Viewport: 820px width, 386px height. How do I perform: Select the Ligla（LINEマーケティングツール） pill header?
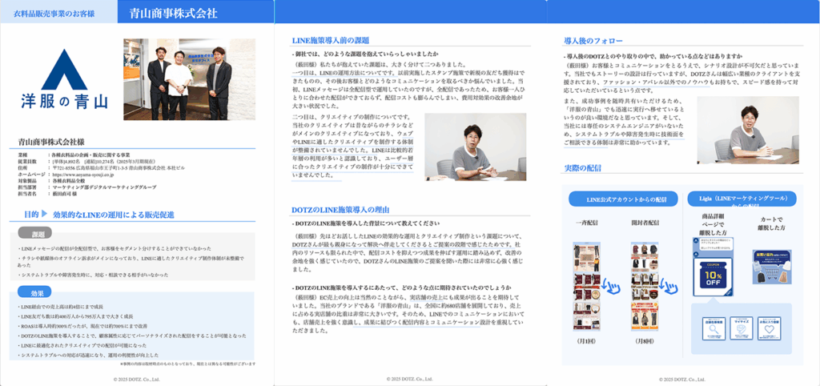pos(741,198)
